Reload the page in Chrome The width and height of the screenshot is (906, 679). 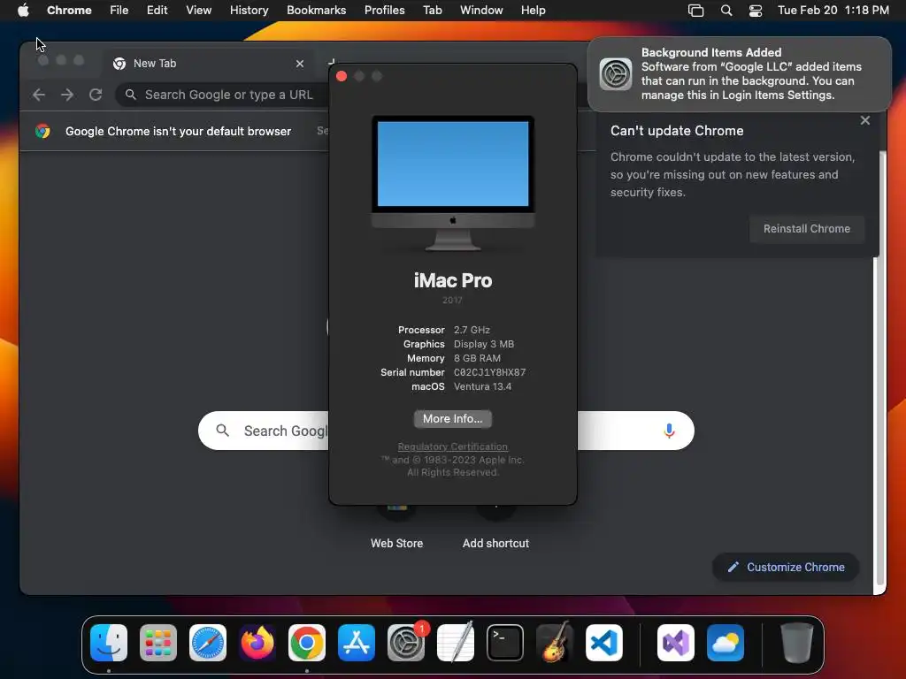[x=96, y=95]
